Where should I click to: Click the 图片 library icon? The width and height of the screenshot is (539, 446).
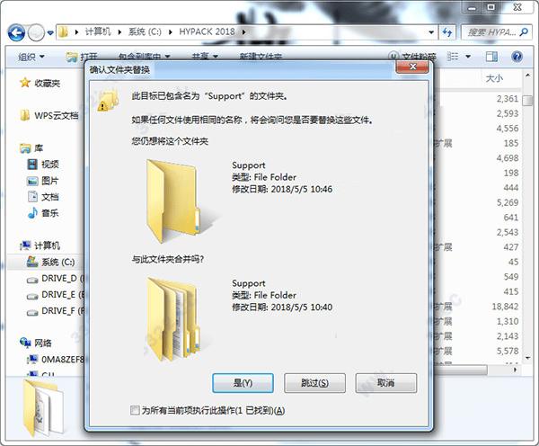point(32,181)
